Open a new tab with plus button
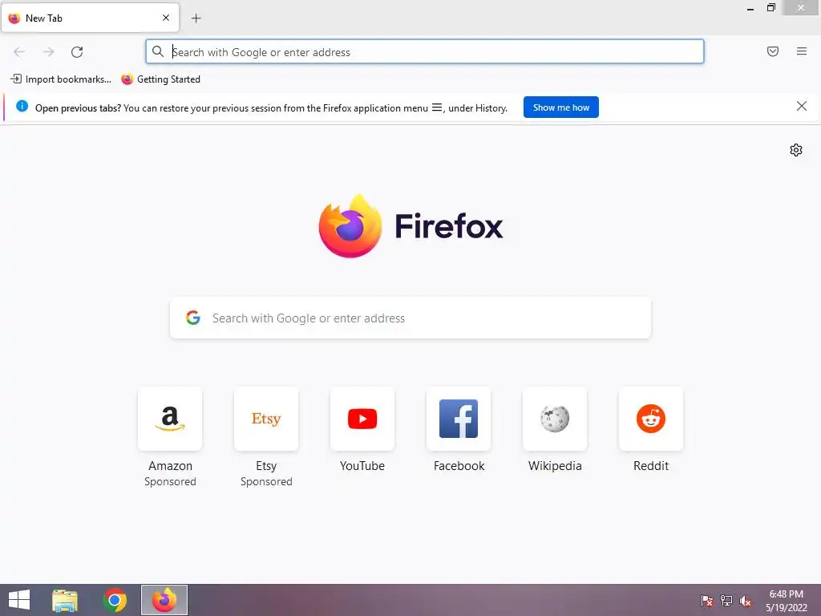The image size is (821, 616). tap(196, 18)
